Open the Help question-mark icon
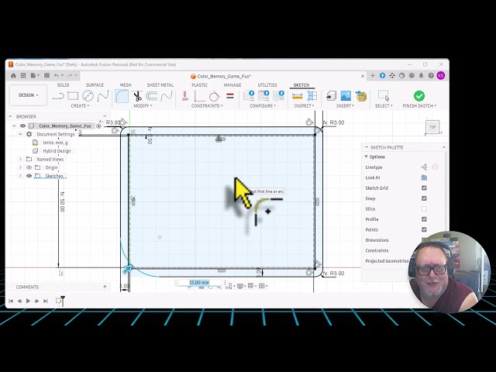 pyautogui.click(x=431, y=75)
